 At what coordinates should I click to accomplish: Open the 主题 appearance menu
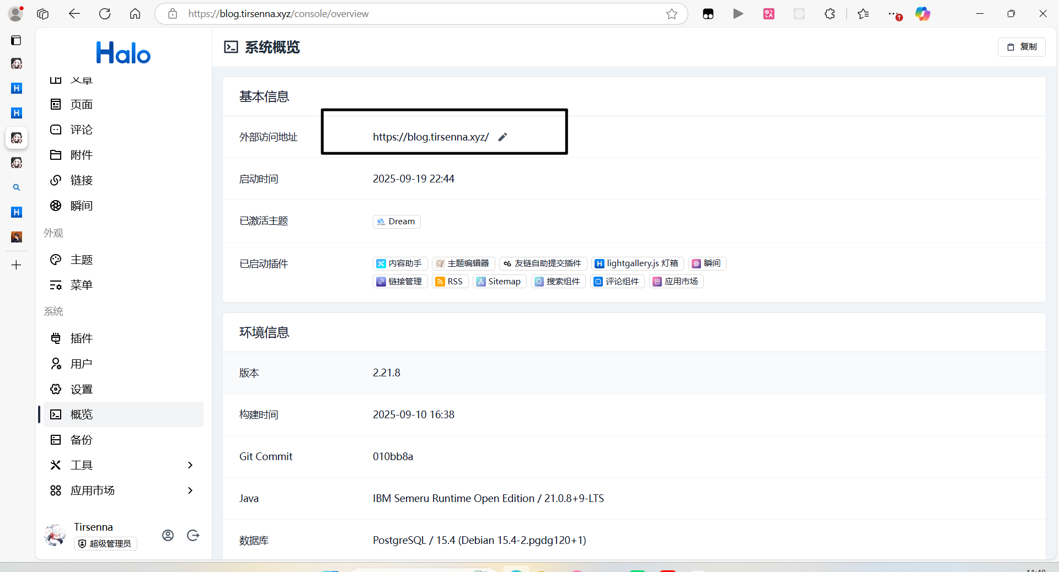click(81, 260)
